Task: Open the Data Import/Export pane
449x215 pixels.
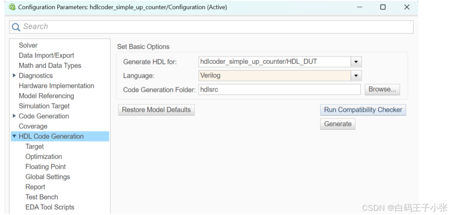Action: [46, 56]
